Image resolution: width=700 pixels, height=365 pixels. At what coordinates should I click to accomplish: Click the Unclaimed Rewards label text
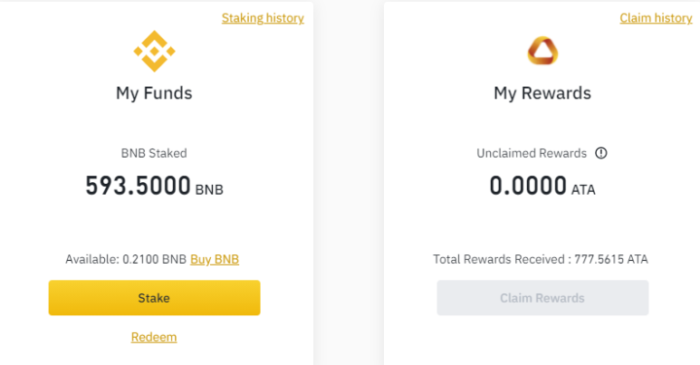pyautogui.click(x=532, y=153)
